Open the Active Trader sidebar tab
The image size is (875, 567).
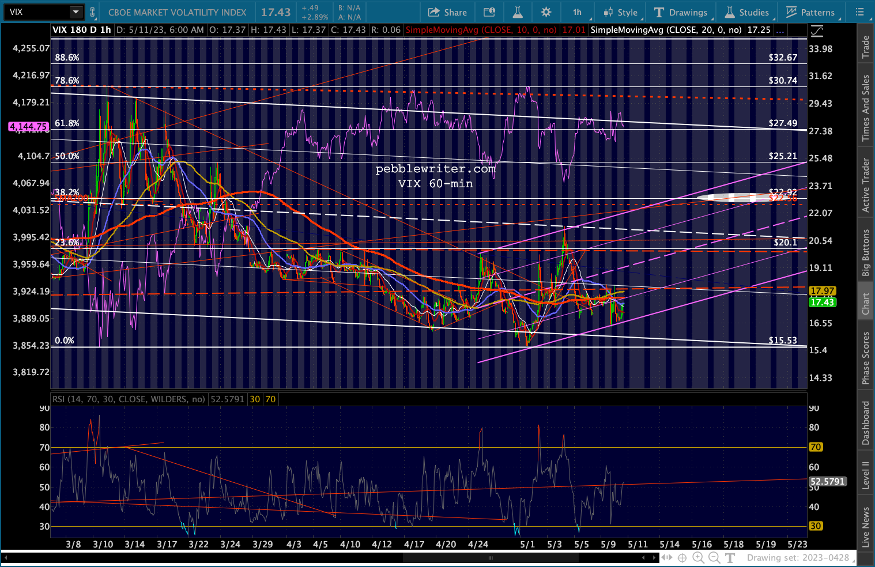865,184
